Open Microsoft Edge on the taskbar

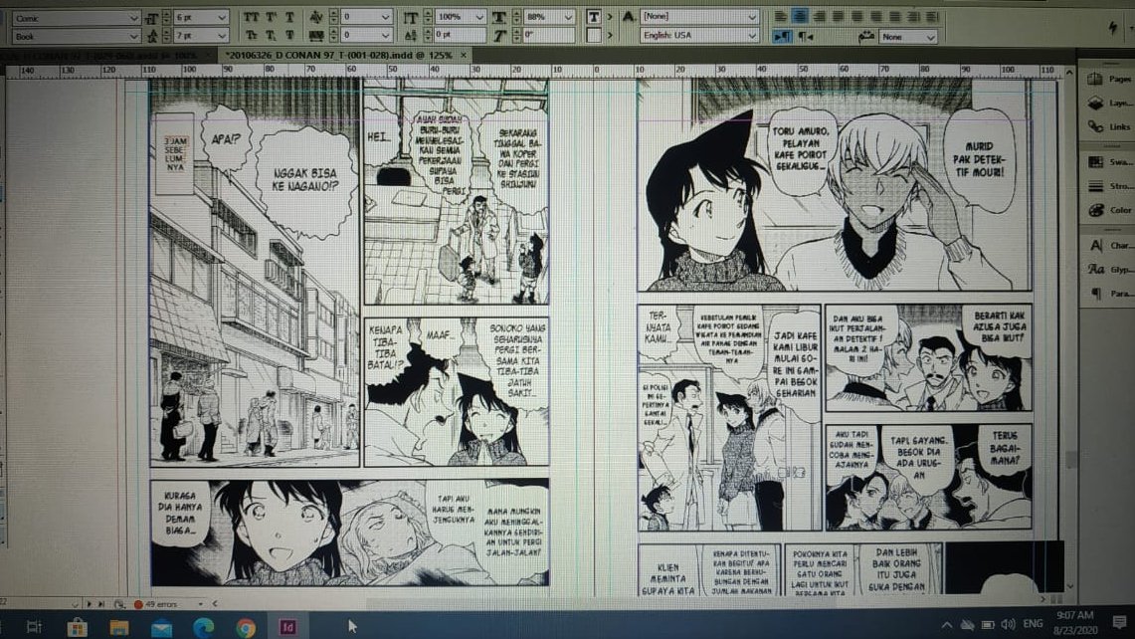[203, 626]
